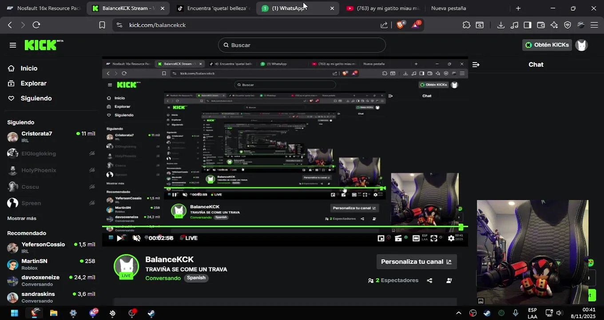Click share page icon in address bar
Image resolution: width=604 pixels, height=320 pixels.
[384, 25]
